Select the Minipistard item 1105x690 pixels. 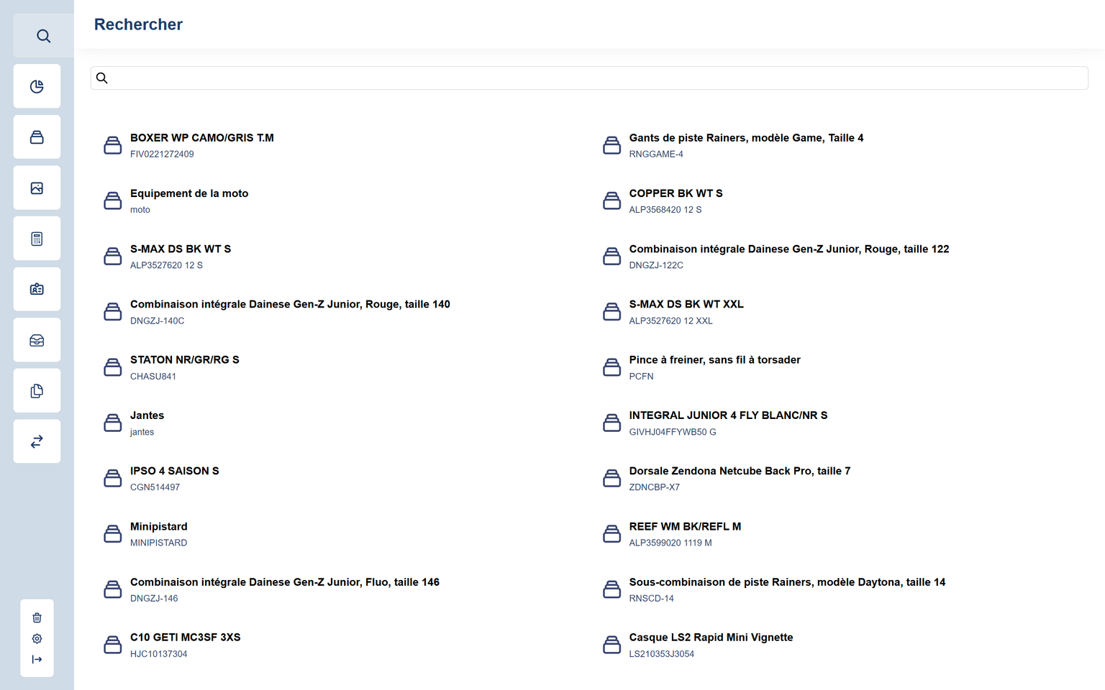pyautogui.click(x=158, y=527)
